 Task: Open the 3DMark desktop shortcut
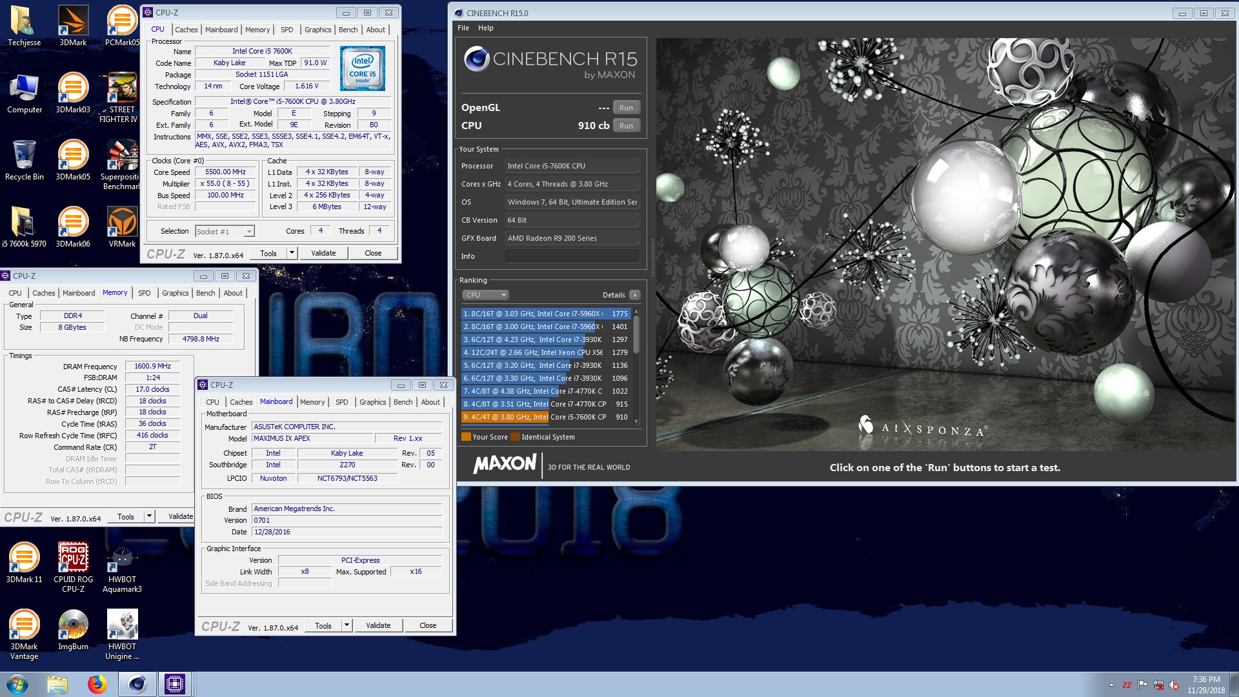(73, 26)
